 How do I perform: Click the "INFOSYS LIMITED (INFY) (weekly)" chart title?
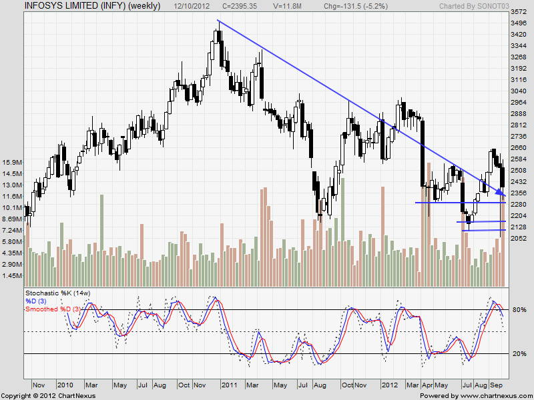[93, 6]
